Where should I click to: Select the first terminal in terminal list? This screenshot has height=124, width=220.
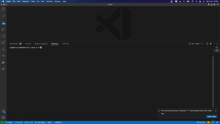217,48
